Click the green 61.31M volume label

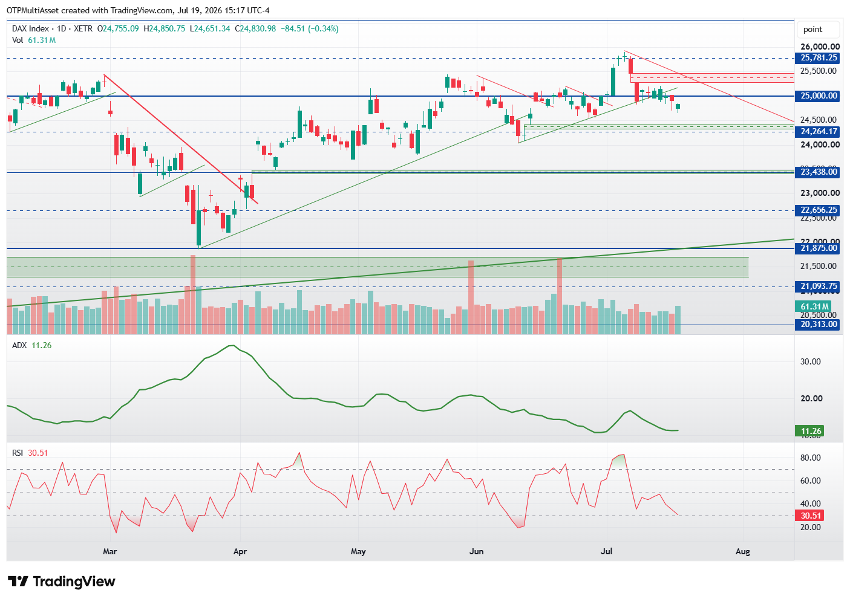click(x=812, y=306)
